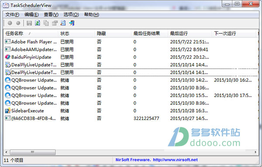262x167 pixels.
Task: Click 已禁用 status in BaiduPinyinUpdate row
Action: click(67, 57)
